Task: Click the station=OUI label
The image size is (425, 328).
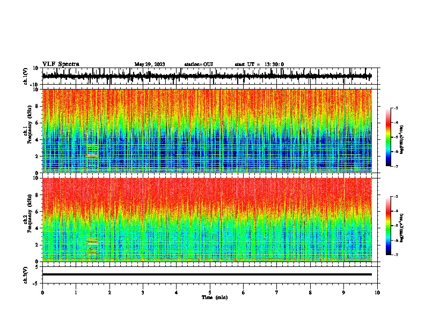Action: click(199, 64)
